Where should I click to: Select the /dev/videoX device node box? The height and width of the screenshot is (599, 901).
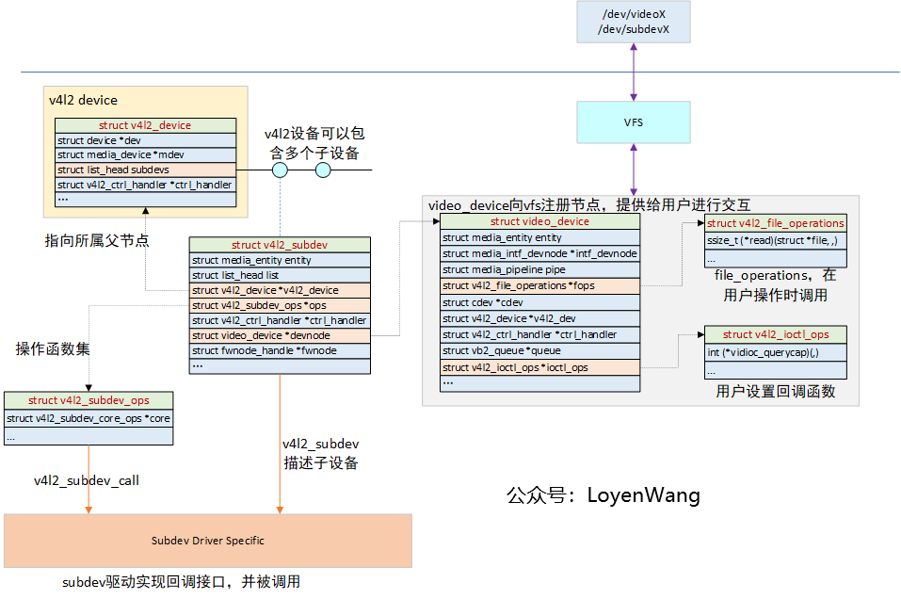click(633, 21)
